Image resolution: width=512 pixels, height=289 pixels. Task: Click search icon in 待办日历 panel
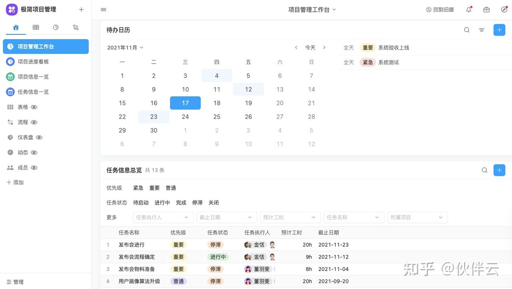tap(467, 30)
